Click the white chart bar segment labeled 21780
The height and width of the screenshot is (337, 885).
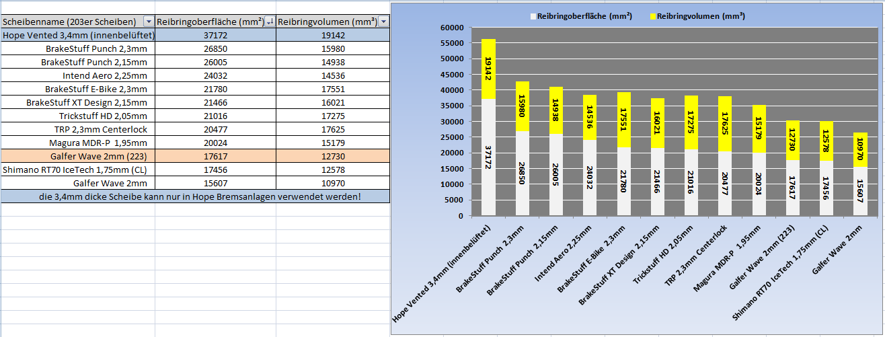(623, 182)
